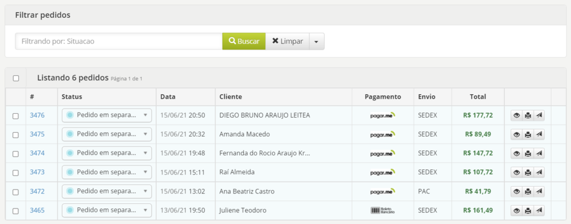Select the checkbox next to order 3472
This screenshot has width=571, height=224.
(16, 192)
